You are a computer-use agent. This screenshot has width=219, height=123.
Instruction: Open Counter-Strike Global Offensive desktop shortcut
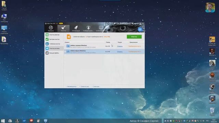click(x=212, y=41)
